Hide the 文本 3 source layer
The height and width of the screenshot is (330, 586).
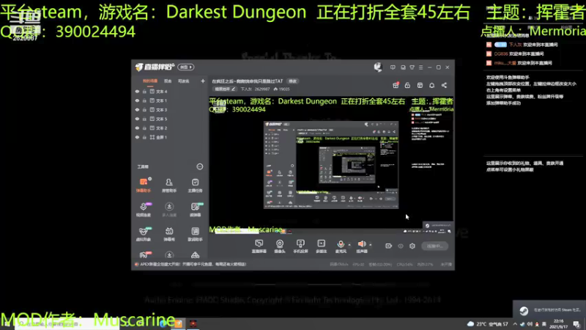click(x=137, y=109)
